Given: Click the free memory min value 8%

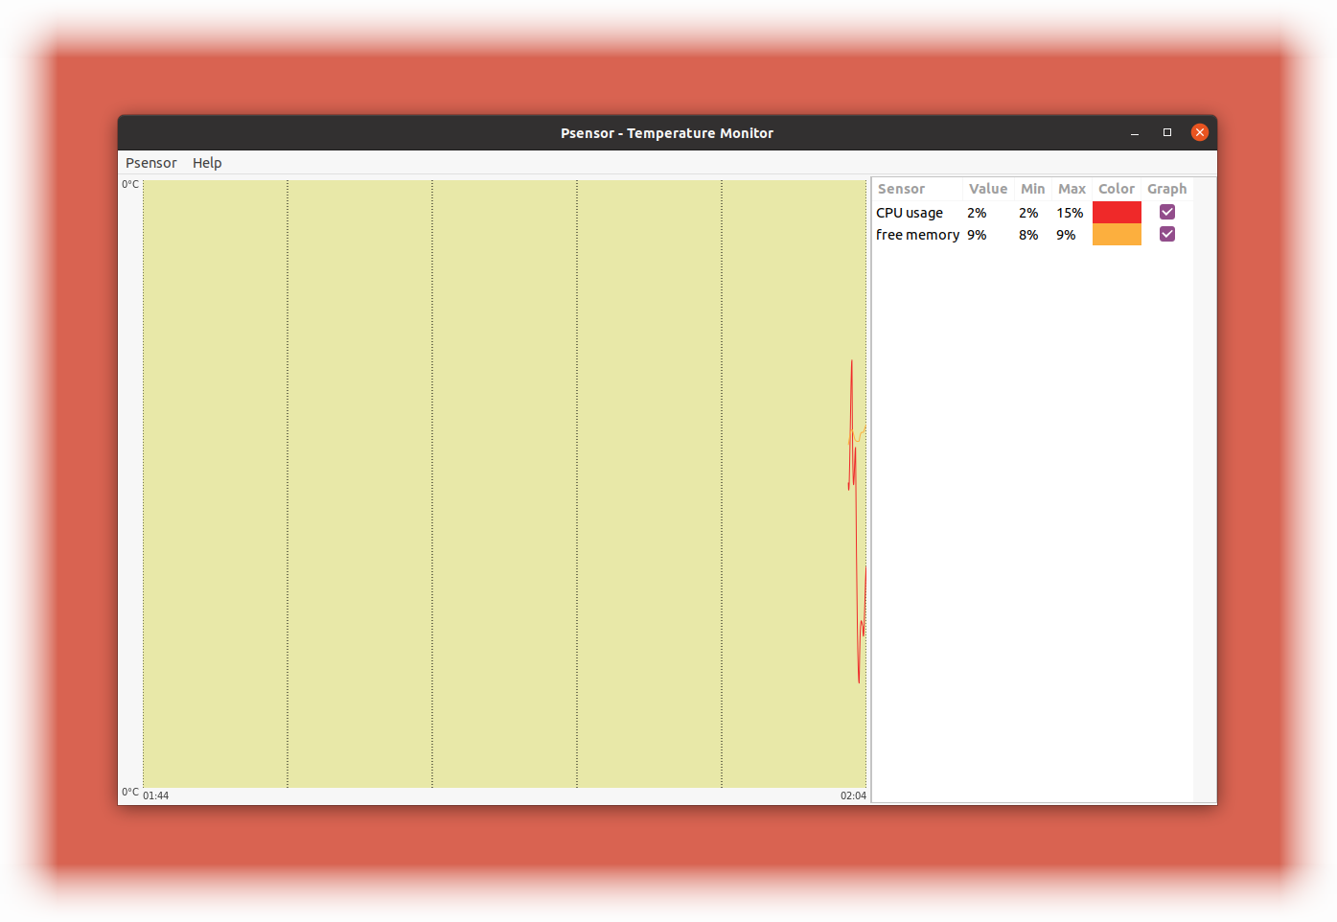Looking at the screenshot, I should (x=1028, y=235).
